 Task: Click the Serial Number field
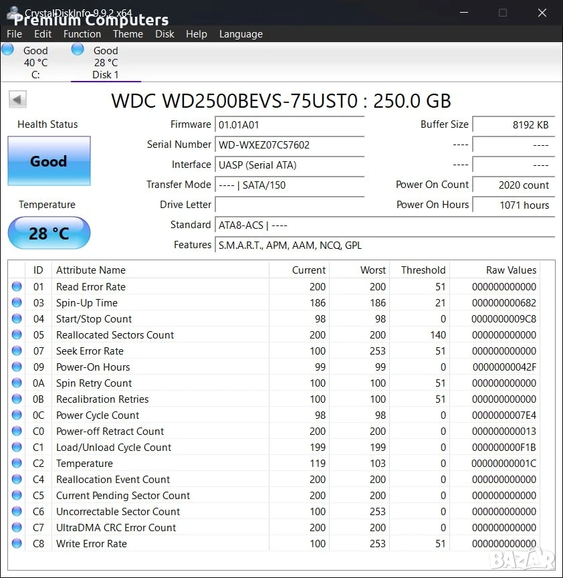pos(290,144)
